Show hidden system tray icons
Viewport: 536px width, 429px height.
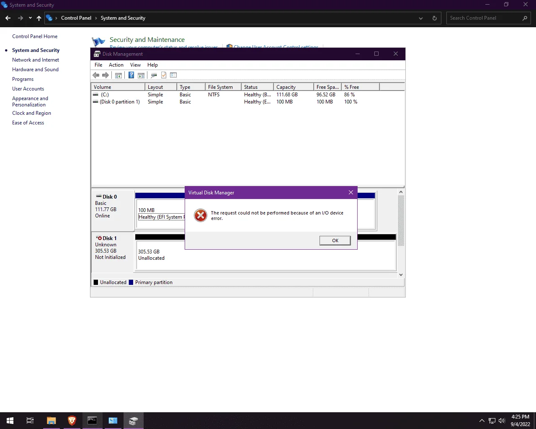coord(482,421)
